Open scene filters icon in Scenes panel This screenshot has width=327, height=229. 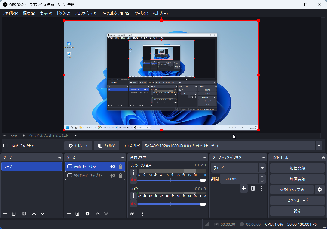coord(24,214)
